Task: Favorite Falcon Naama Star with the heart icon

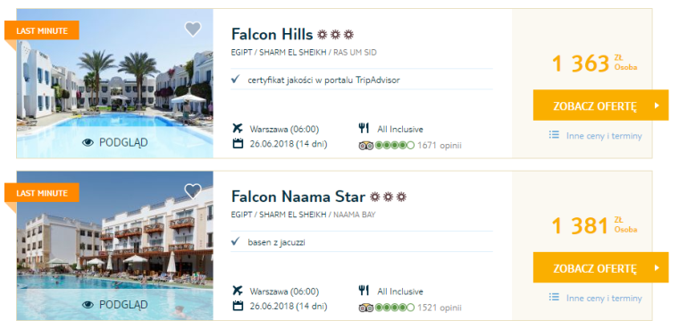Action: tap(193, 190)
